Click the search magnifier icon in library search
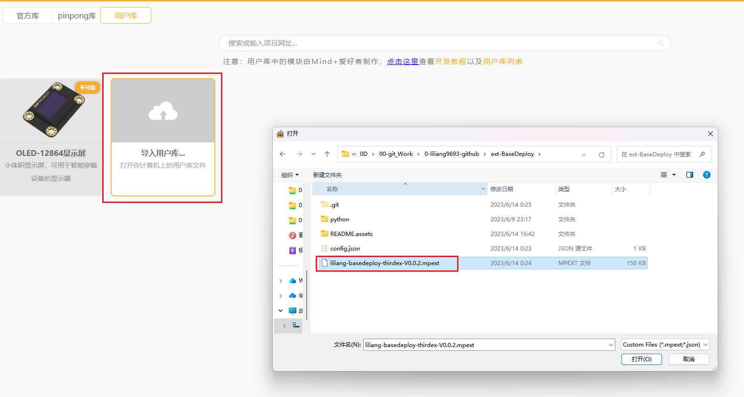 [661, 43]
